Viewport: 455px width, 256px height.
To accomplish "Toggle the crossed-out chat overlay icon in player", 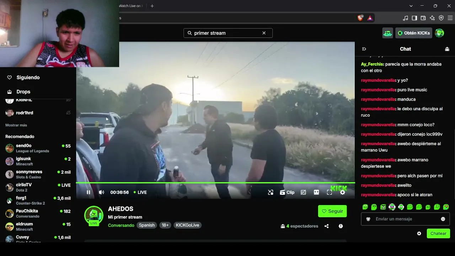I will click(x=303, y=192).
